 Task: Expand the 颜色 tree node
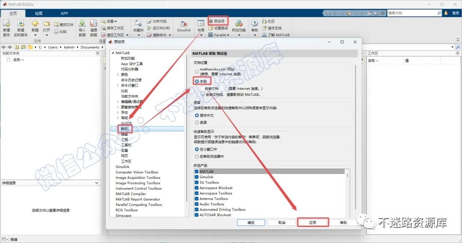point(118,75)
